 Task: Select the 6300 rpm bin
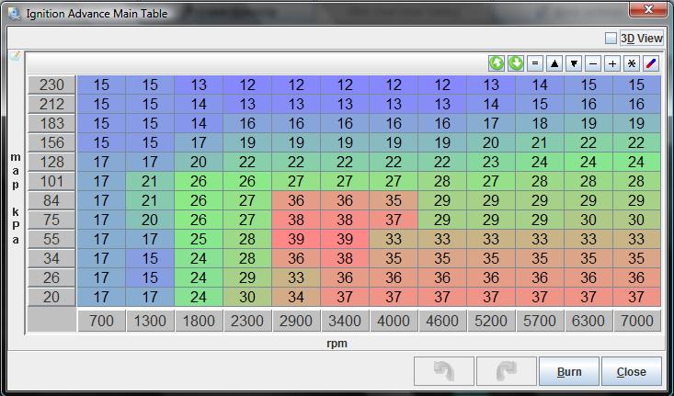coord(588,321)
